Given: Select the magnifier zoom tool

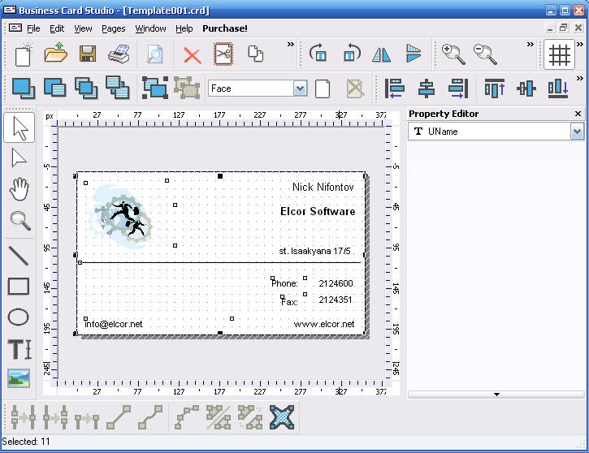Looking at the screenshot, I should [x=19, y=221].
